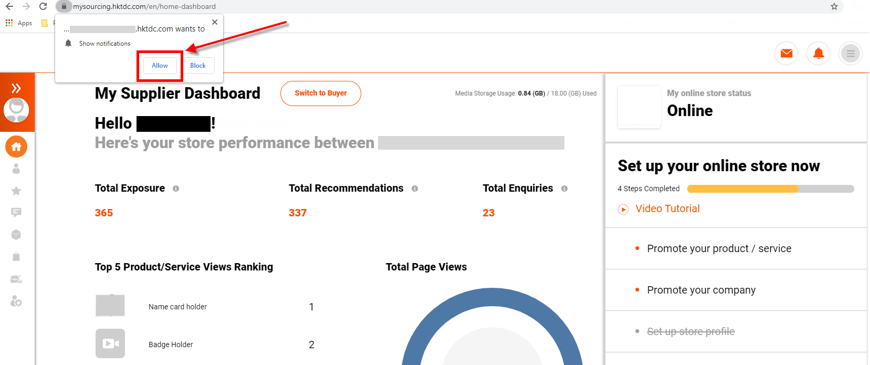Click the star icon in sidebar
This screenshot has height=365, width=870.
[x=16, y=191]
